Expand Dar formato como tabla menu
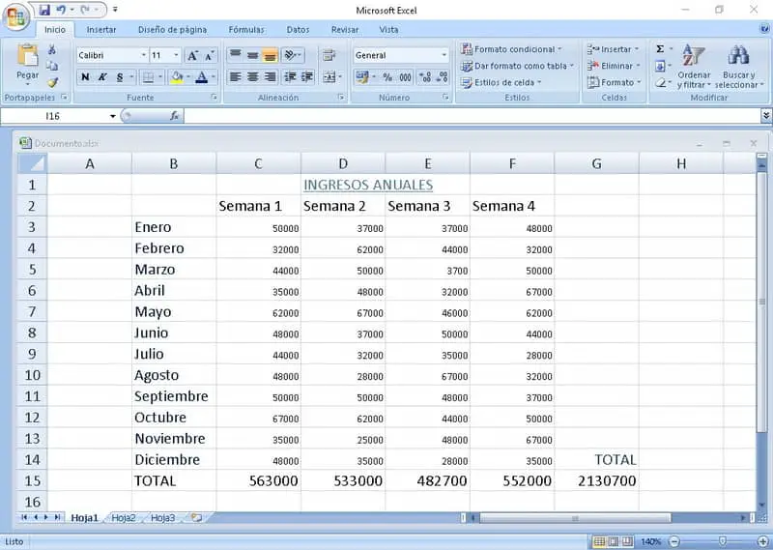Image resolution: width=773 pixels, height=550 pixels. click(x=518, y=66)
